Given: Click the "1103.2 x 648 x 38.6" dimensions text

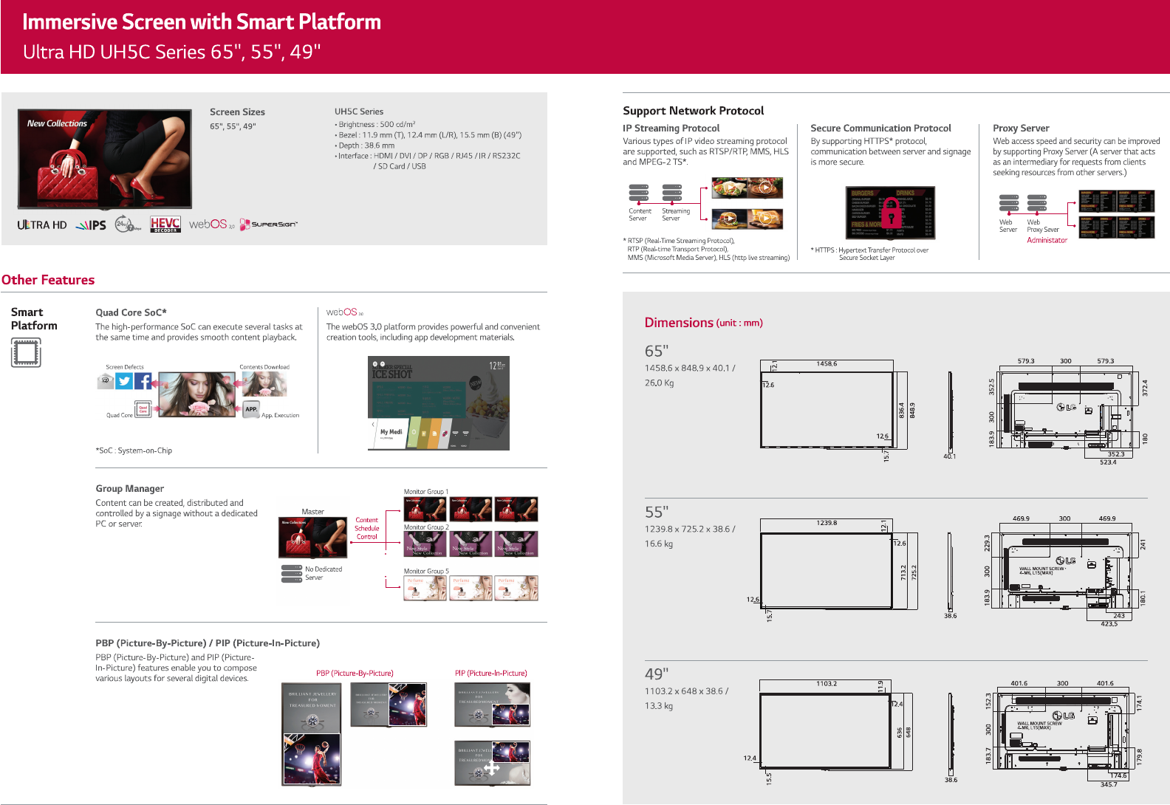Looking at the screenshot, I should 684,691.
